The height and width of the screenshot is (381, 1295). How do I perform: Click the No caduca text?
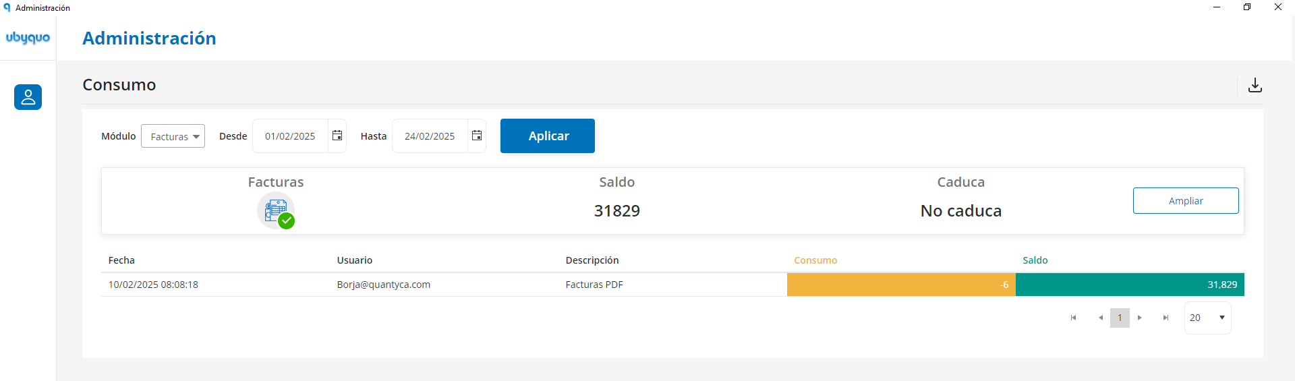961,211
